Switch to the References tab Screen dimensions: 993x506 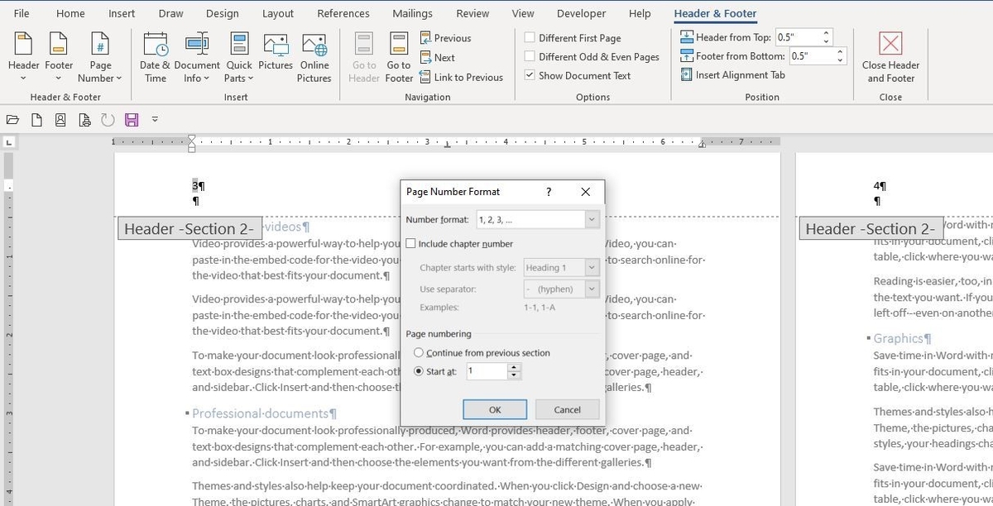344,13
